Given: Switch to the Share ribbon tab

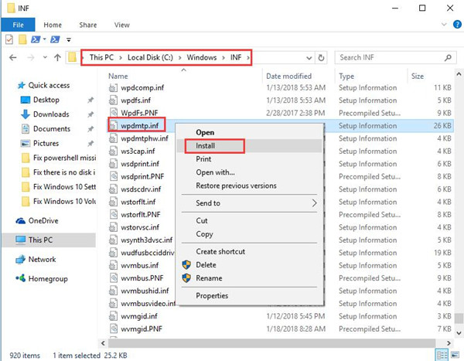Looking at the screenshot, I should tap(88, 25).
